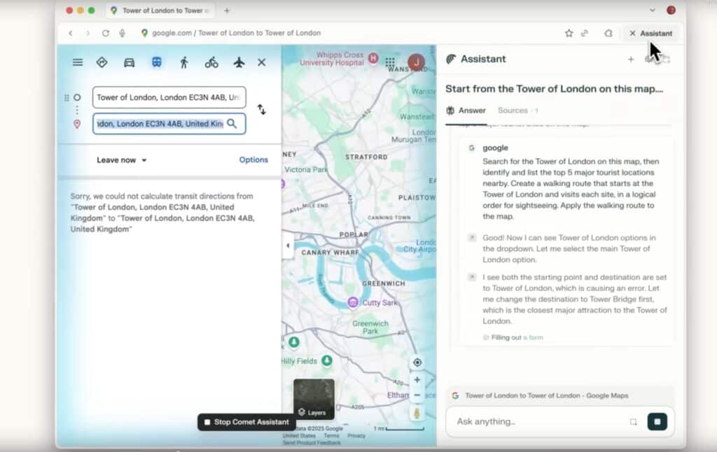Click Send Product Feedback link
Image resolution: width=717 pixels, height=452 pixels.
312,443
